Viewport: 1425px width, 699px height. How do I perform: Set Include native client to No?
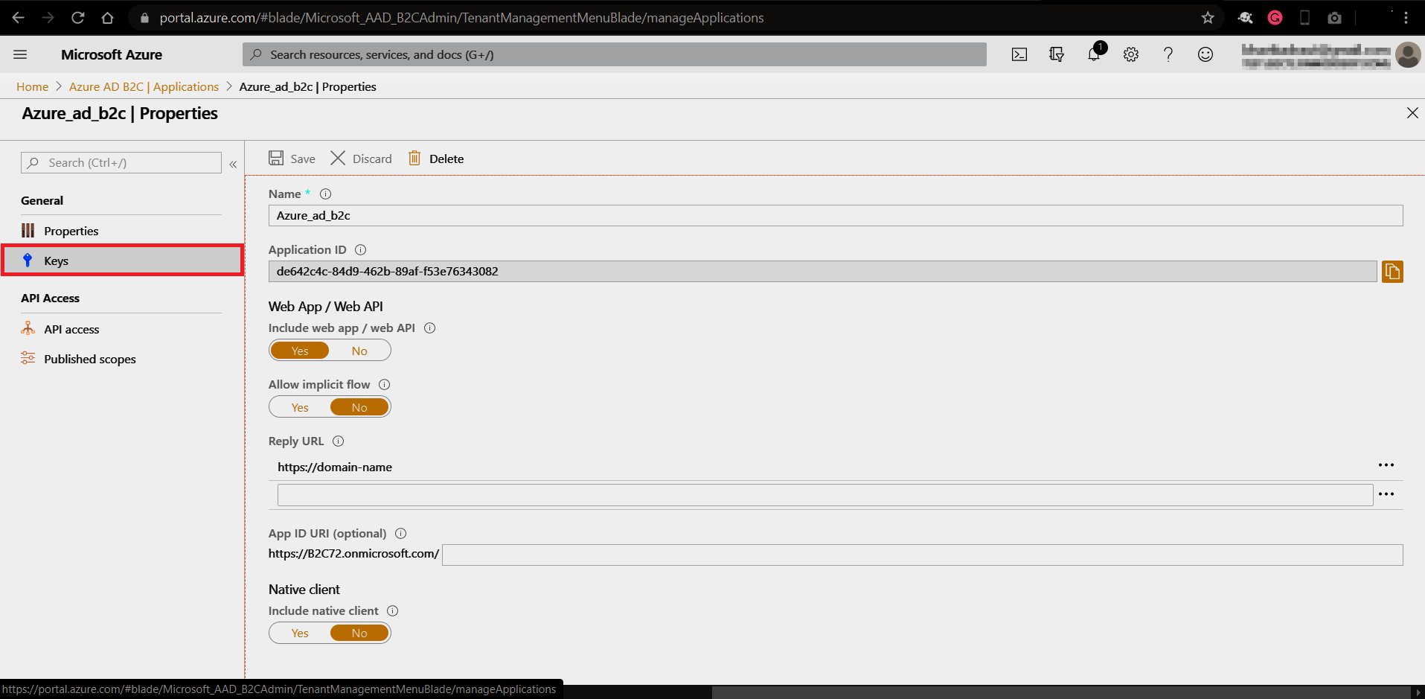tap(359, 633)
